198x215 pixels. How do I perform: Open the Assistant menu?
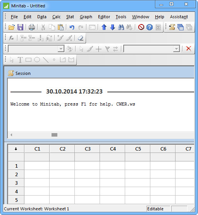[x=179, y=17]
